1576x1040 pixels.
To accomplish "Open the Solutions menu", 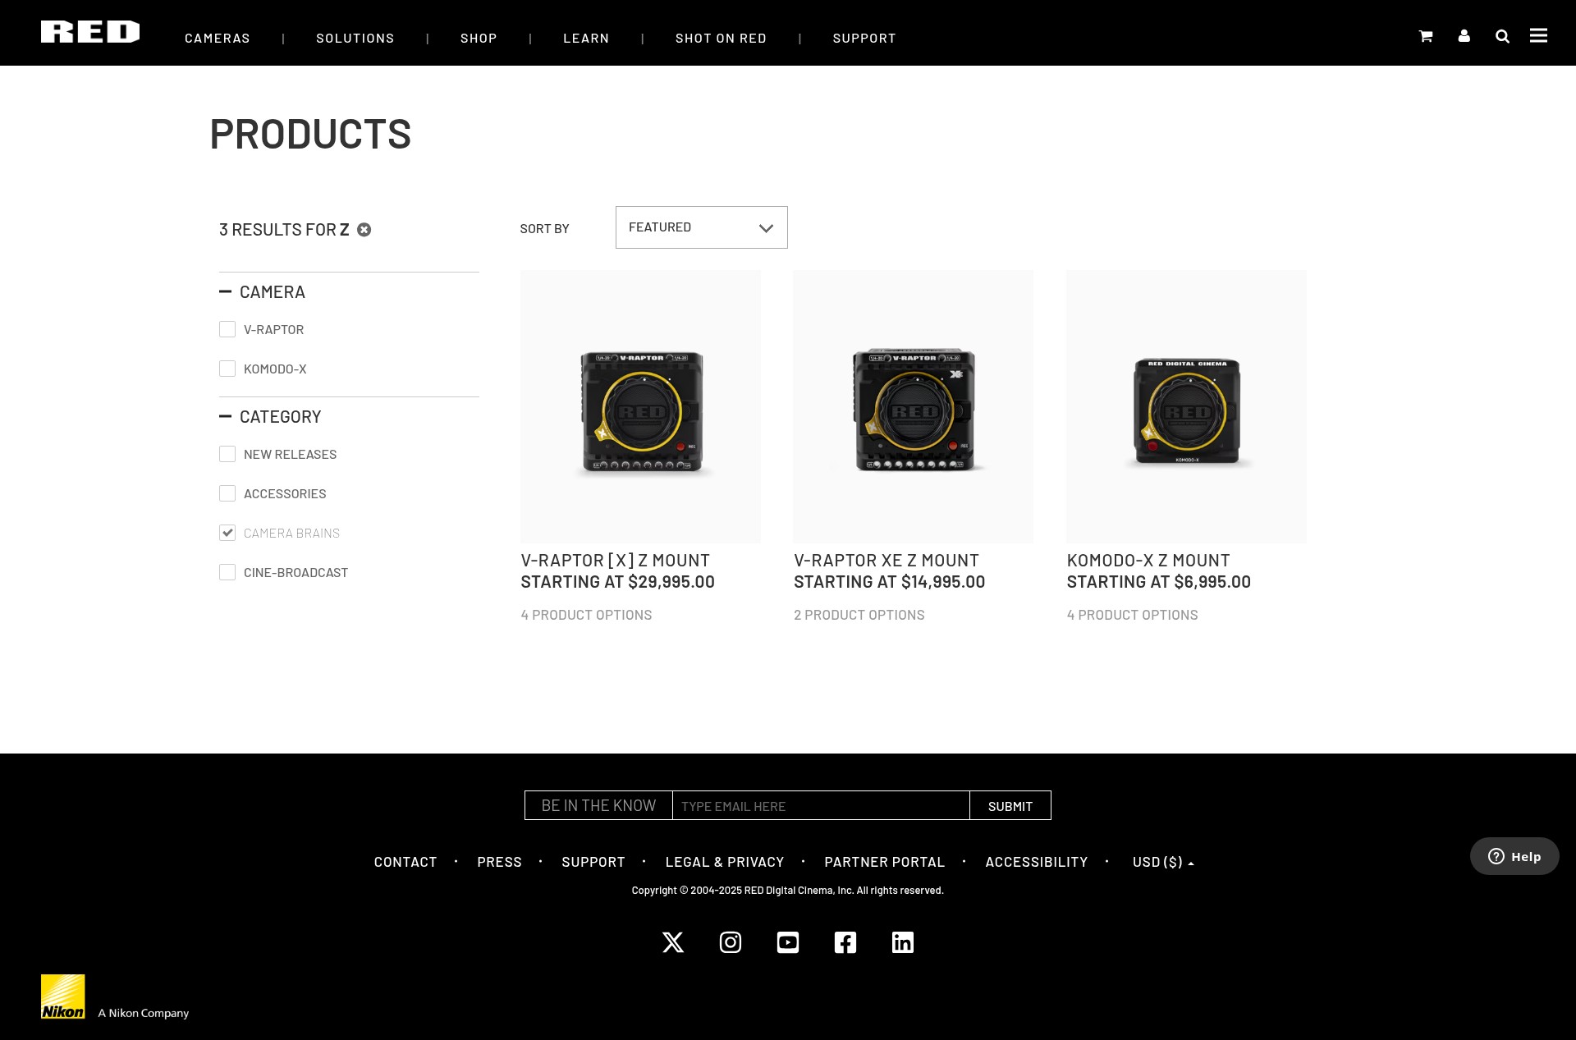I will click(x=355, y=38).
